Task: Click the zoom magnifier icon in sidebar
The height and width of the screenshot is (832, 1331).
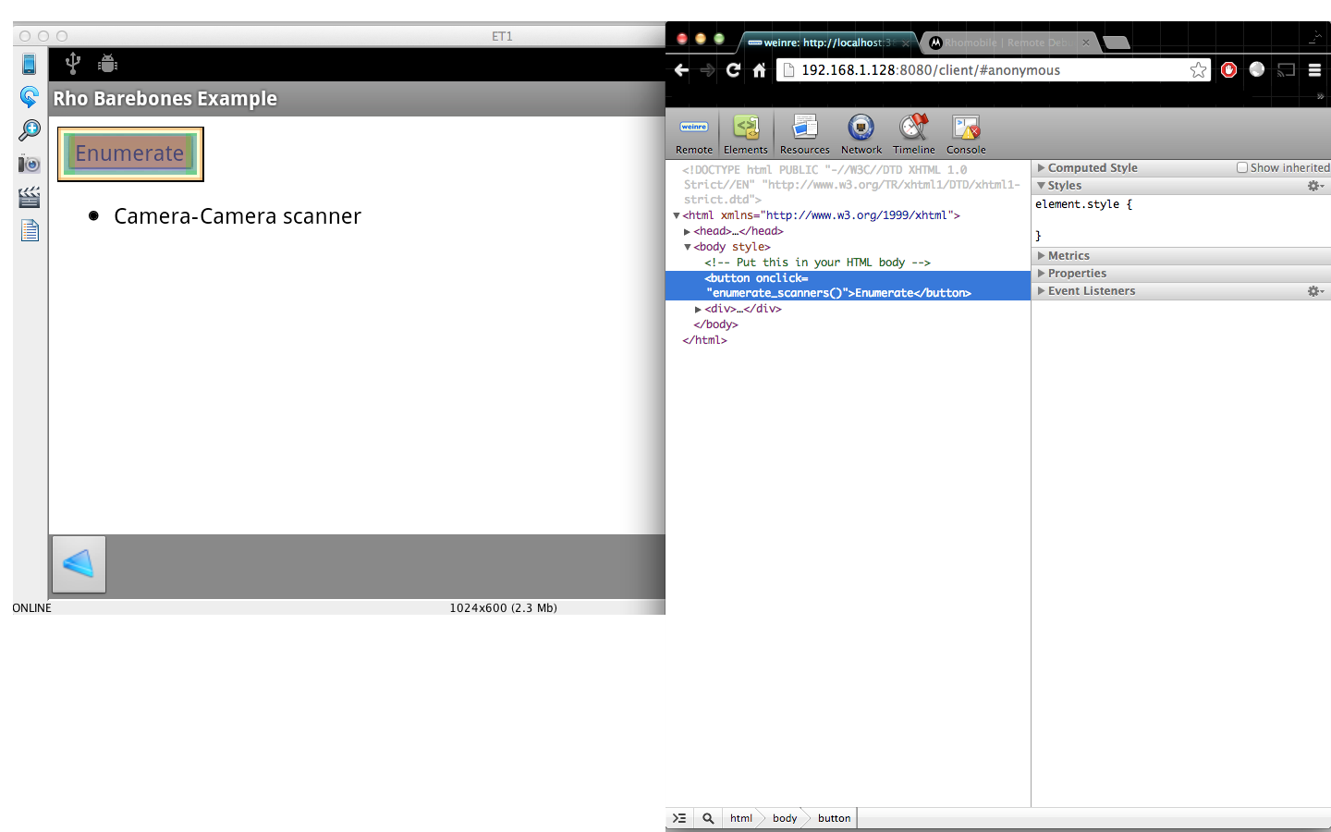Action: (30, 130)
